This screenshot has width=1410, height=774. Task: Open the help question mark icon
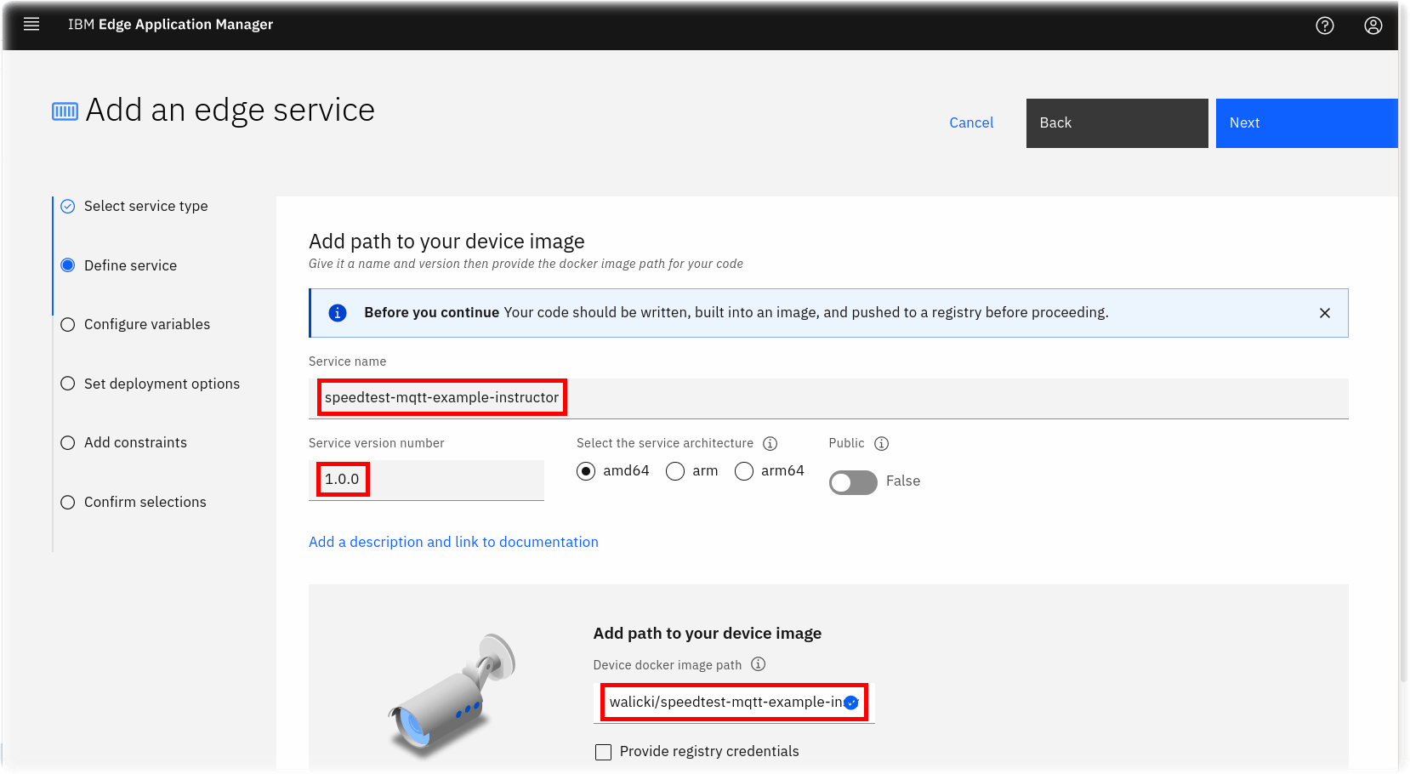pos(1325,26)
